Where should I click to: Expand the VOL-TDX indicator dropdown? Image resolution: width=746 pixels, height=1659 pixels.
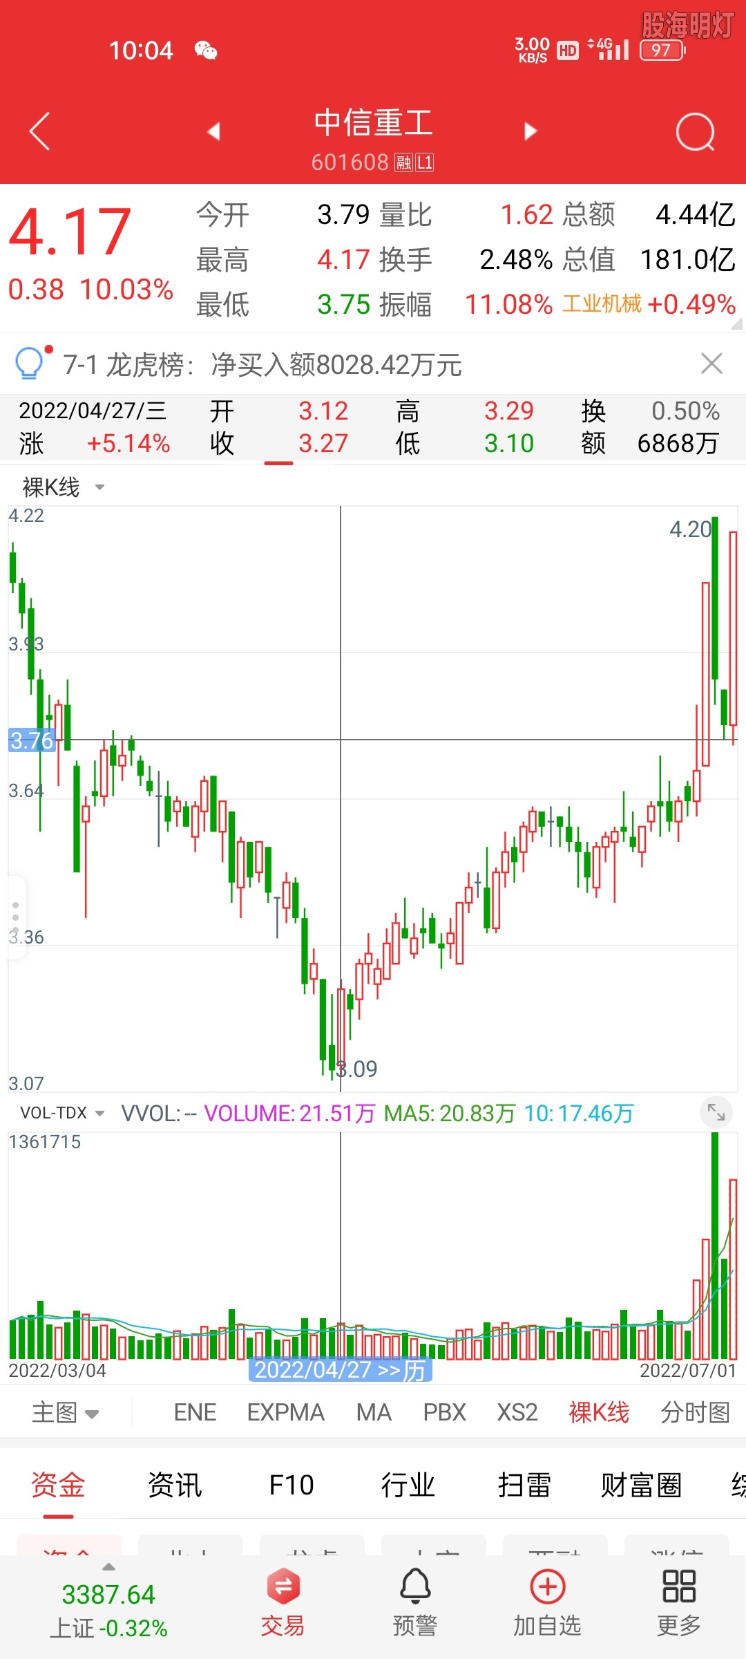click(x=62, y=1113)
